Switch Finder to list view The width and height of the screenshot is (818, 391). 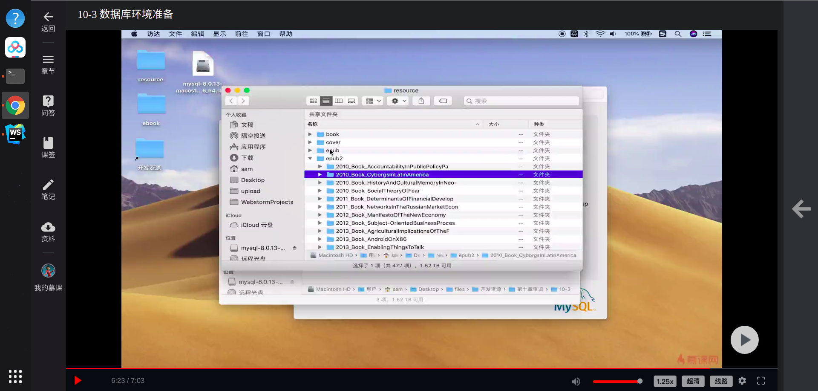coord(326,101)
